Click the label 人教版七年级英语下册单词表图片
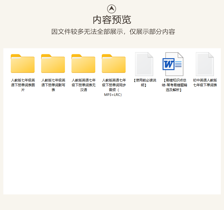224x210 pixels. click(23, 85)
